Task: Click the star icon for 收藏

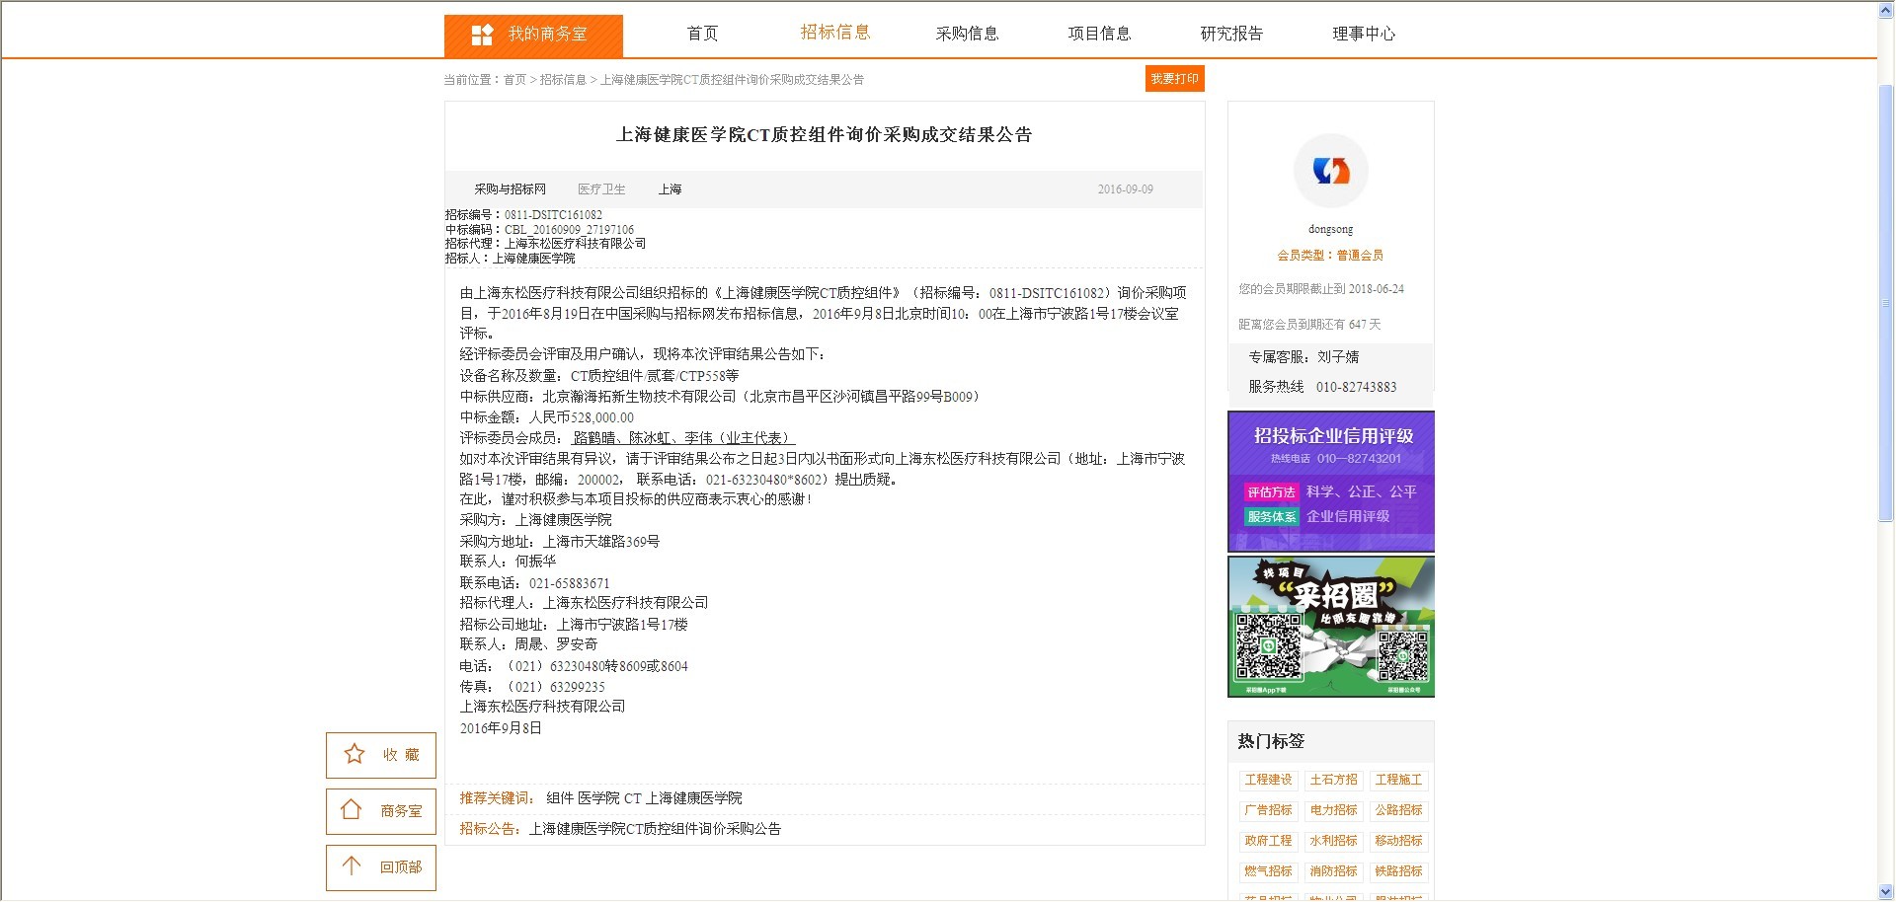Action: (355, 755)
